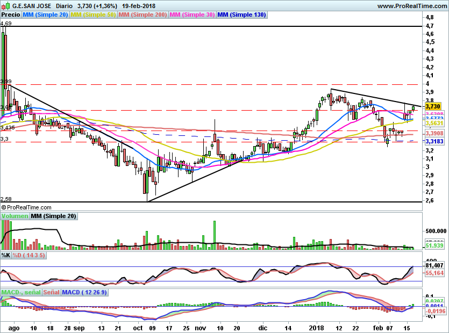Click MM (Simple 20) in the volume panel
The width and height of the screenshot is (449, 333).
point(53,216)
